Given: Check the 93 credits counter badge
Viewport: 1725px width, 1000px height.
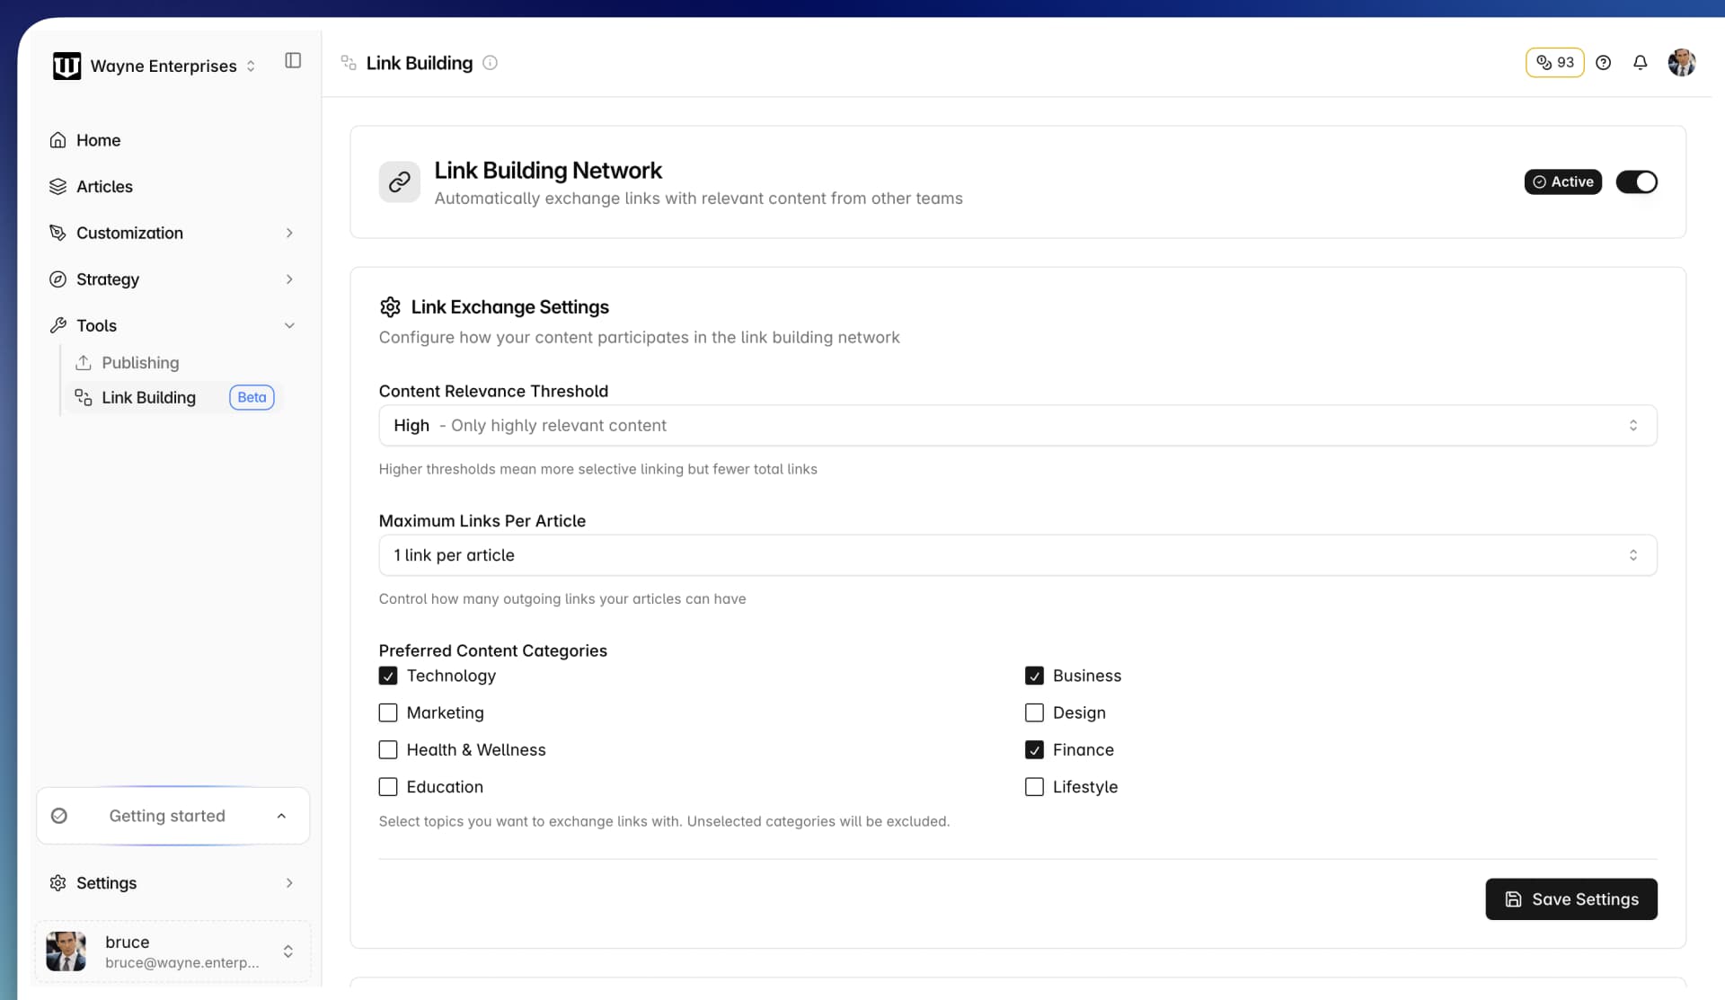Looking at the screenshot, I should (1555, 62).
